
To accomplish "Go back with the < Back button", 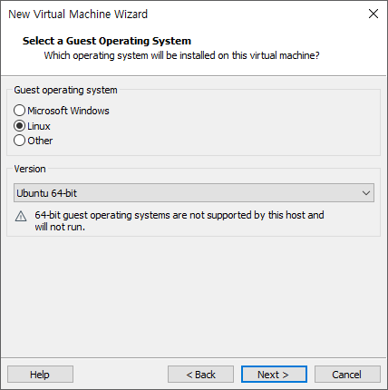I will (x=200, y=375).
